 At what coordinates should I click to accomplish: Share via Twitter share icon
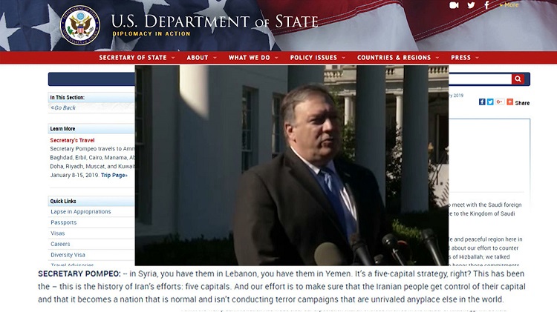point(490,102)
